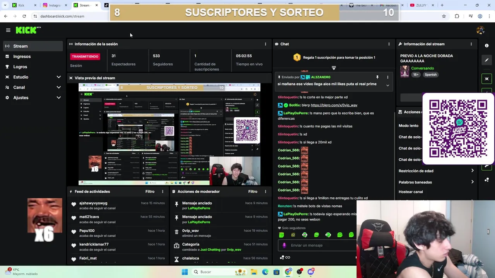Open Papu100 in activity feed

87,231
